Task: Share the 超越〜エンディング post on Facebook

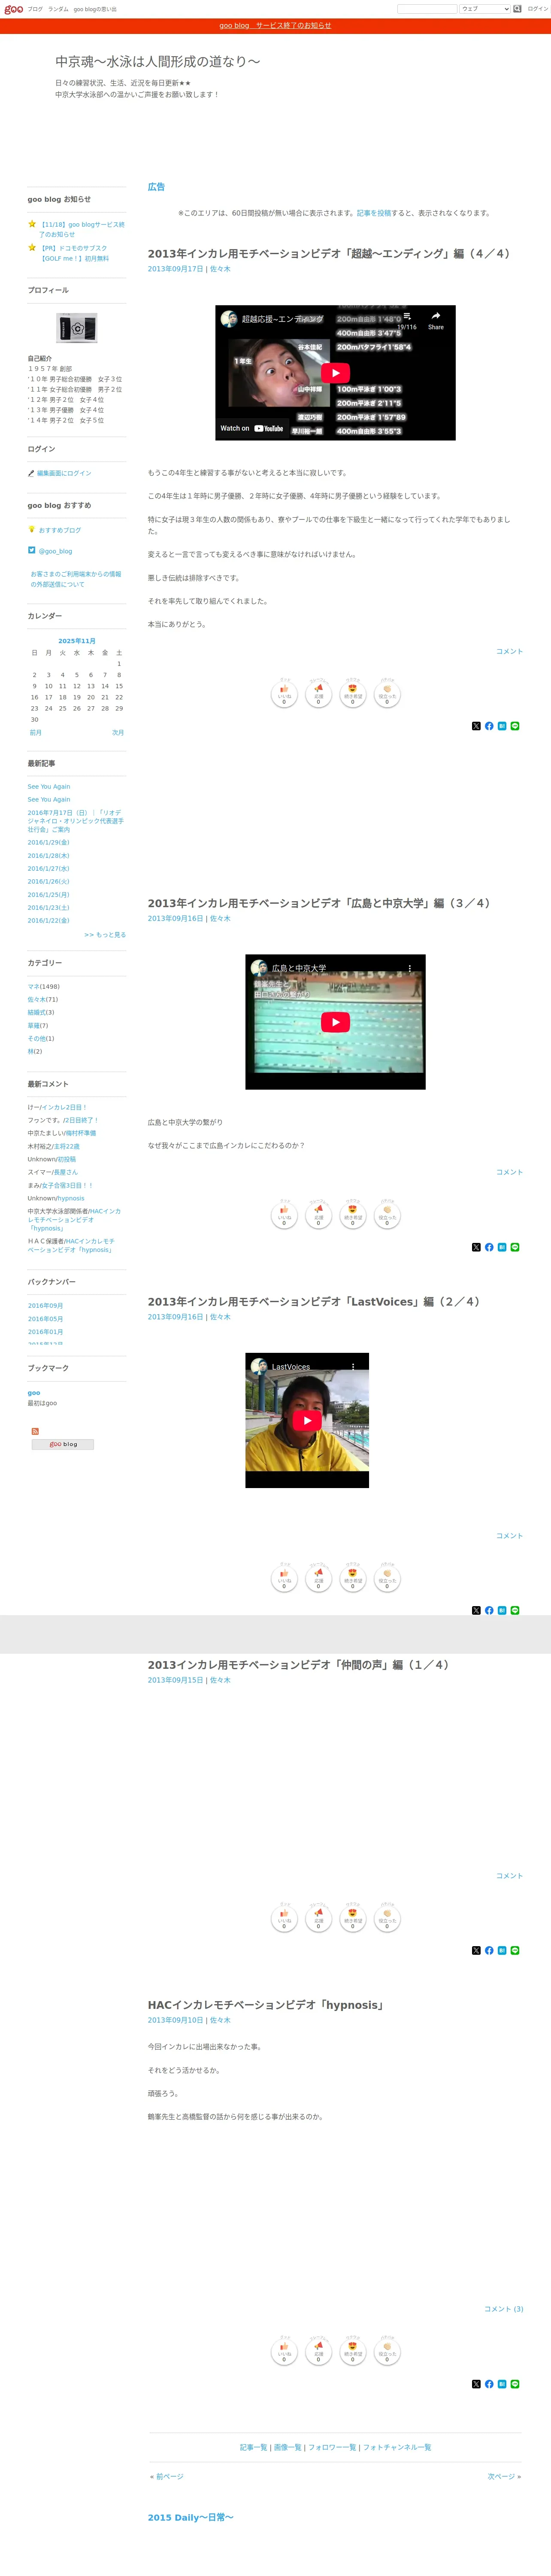Action: [489, 726]
